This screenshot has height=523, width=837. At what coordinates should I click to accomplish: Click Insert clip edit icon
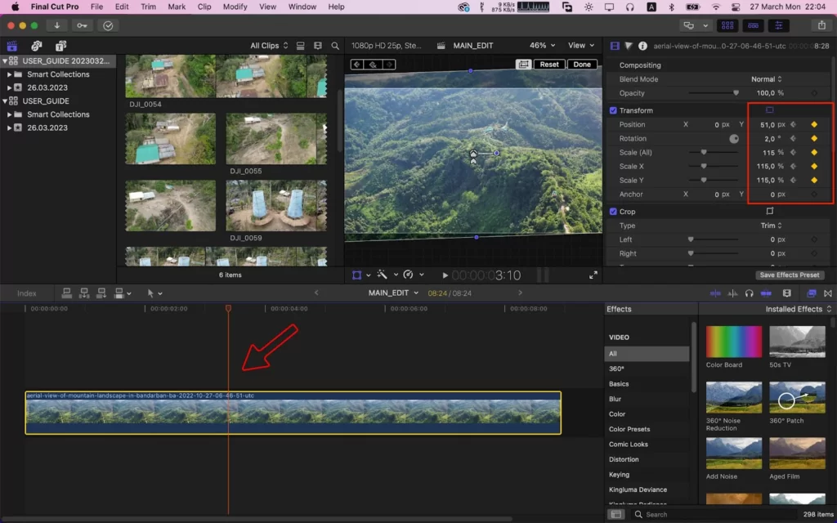pyautogui.click(x=84, y=293)
